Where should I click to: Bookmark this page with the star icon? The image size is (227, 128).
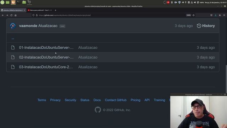click(194, 15)
